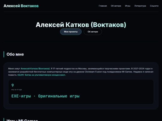This screenshot has width=162, height=121.
Task: Open the Игры navigation item
Action: point(127,6)
